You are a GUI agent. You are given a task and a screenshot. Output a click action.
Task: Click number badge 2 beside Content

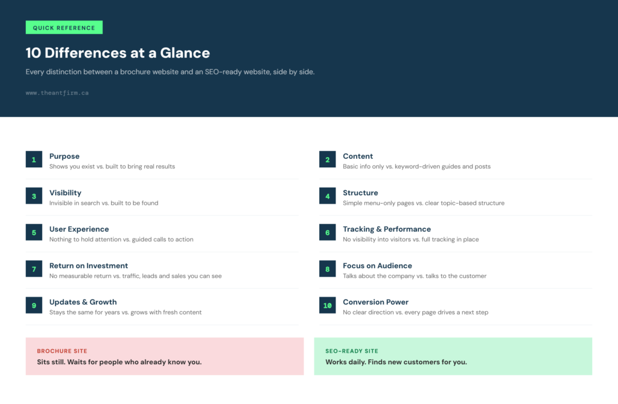click(328, 159)
